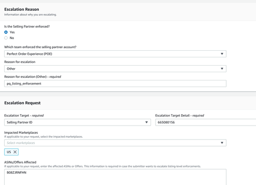
Task: Click the Escalation Request heading
Action: click(x=23, y=103)
